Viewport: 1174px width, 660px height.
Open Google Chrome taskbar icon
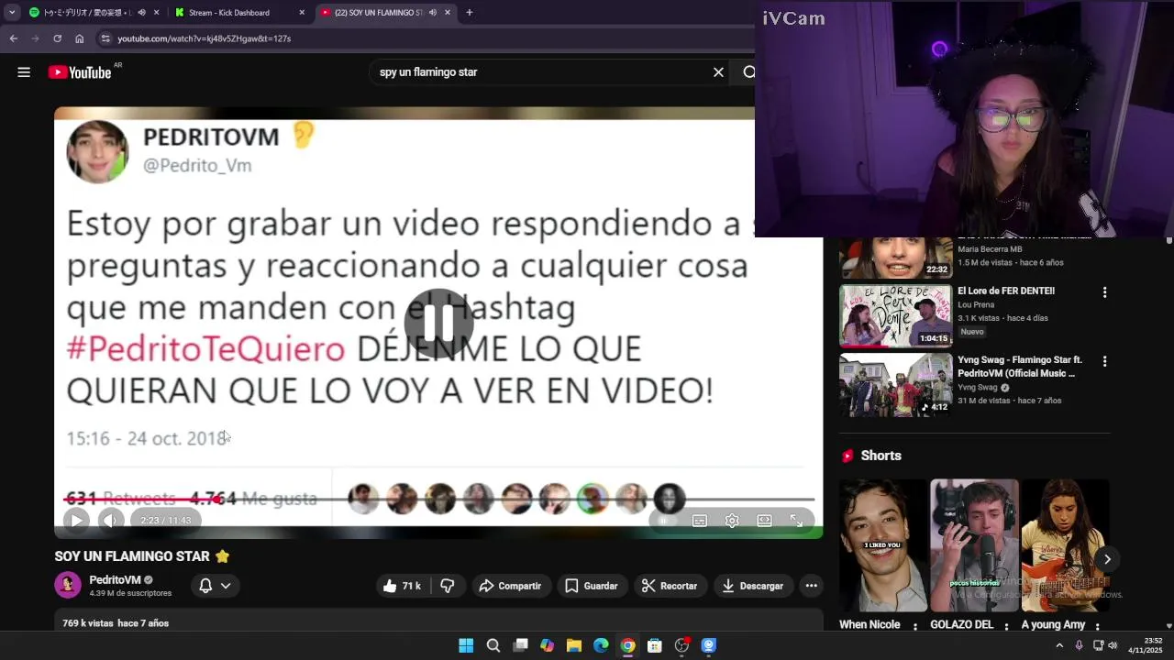(627, 645)
